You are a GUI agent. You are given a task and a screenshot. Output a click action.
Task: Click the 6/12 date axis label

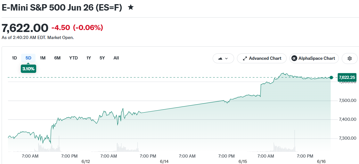86,161
